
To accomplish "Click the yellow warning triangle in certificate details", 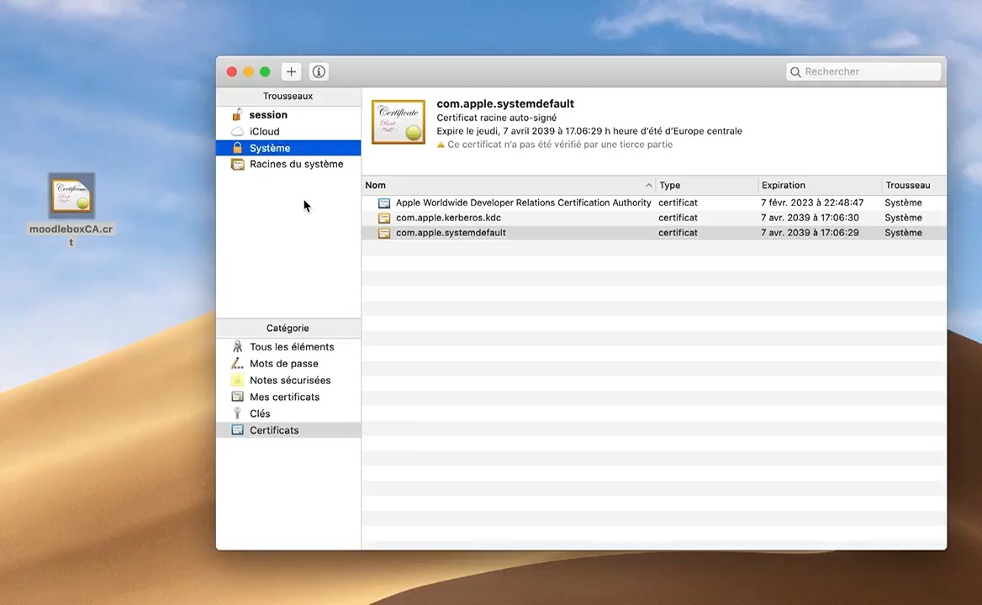I will pyautogui.click(x=441, y=145).
